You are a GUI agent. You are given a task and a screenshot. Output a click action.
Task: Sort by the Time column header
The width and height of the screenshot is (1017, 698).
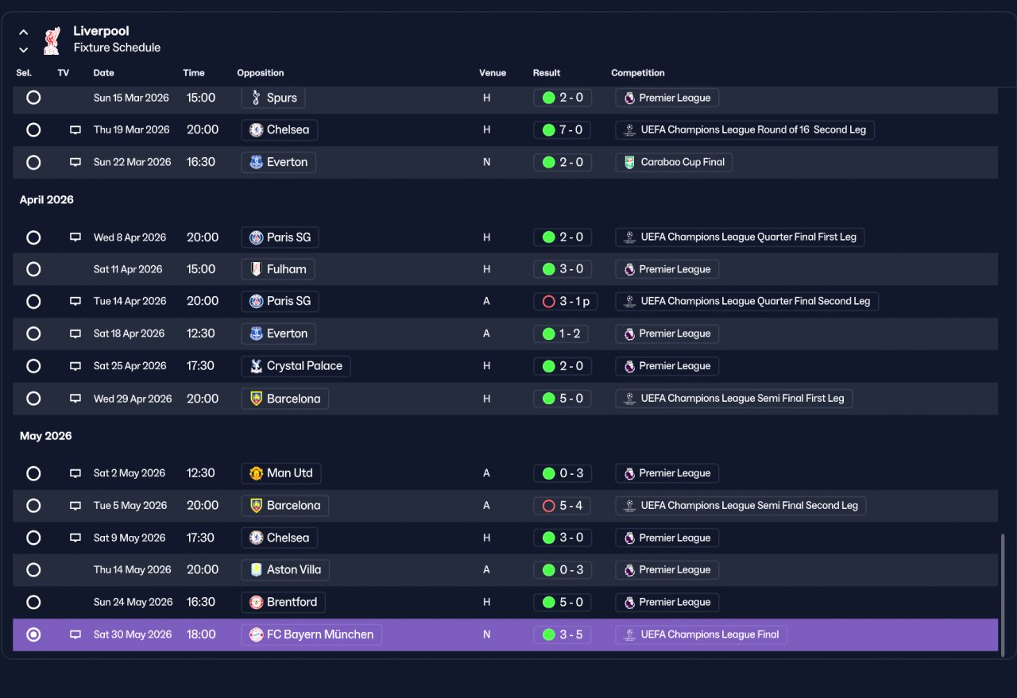194,73
